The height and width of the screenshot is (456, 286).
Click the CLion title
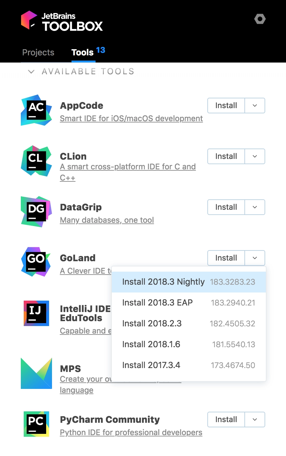[x=73, y=156]
